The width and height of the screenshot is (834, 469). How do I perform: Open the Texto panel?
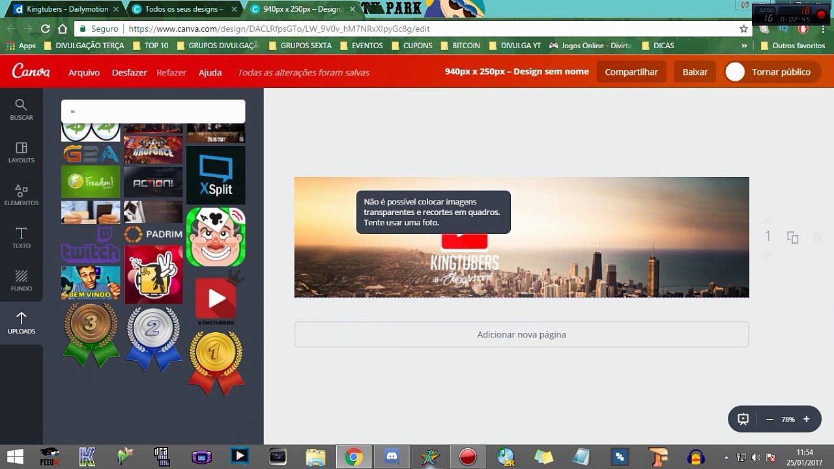pyautogui.click(x=21, y=238)
